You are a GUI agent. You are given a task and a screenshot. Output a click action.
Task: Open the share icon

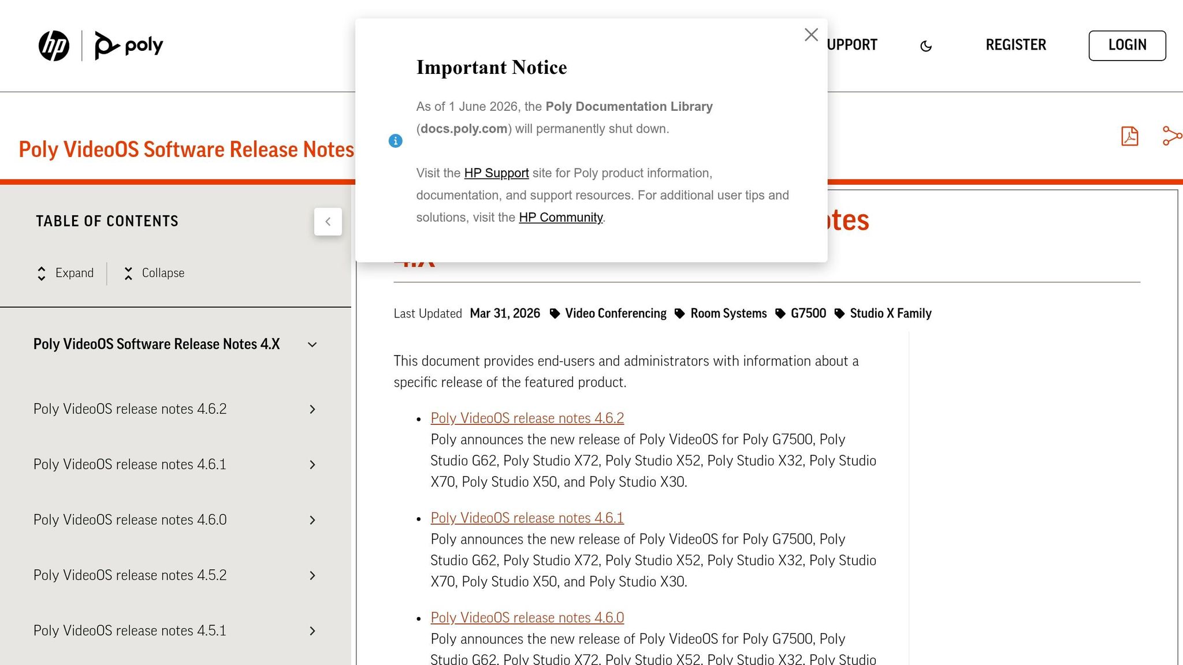tap(1172, 136)
